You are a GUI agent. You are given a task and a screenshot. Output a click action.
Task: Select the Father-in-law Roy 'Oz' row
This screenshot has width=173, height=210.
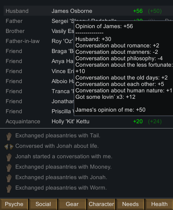coord(39,41)
